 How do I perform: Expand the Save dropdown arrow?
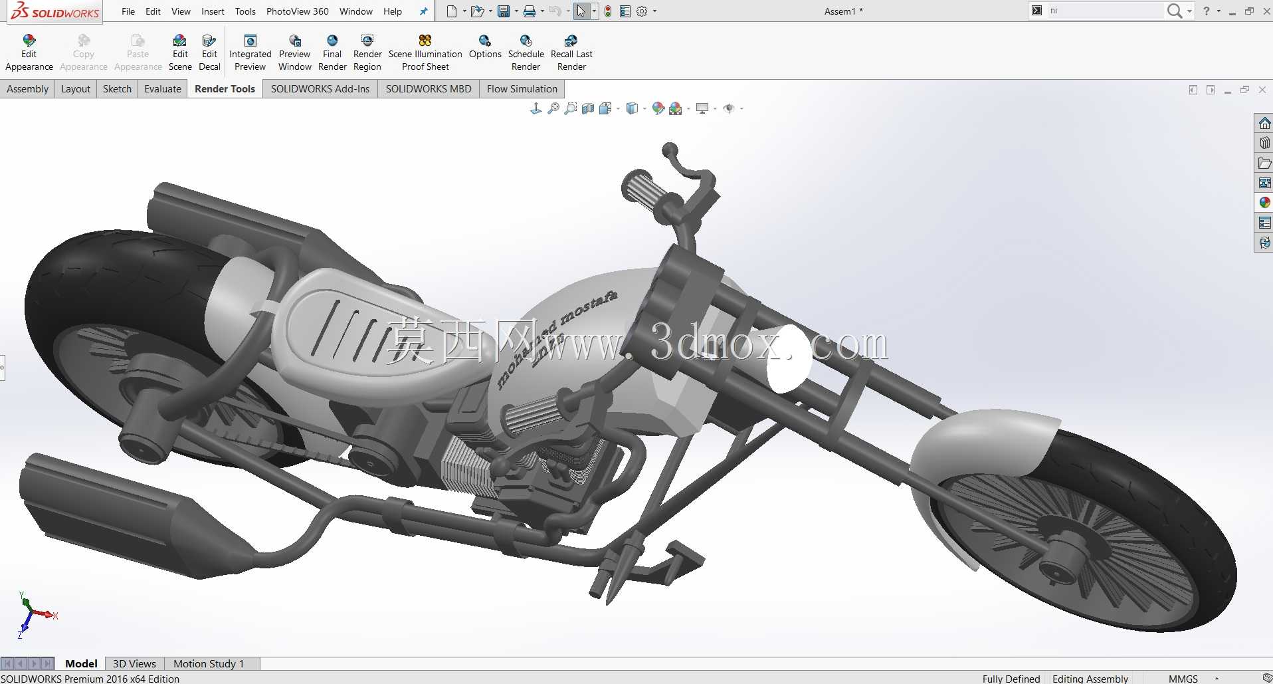tap(516, 11)
